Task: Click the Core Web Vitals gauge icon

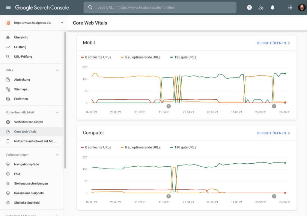Action: coord(8,132)
